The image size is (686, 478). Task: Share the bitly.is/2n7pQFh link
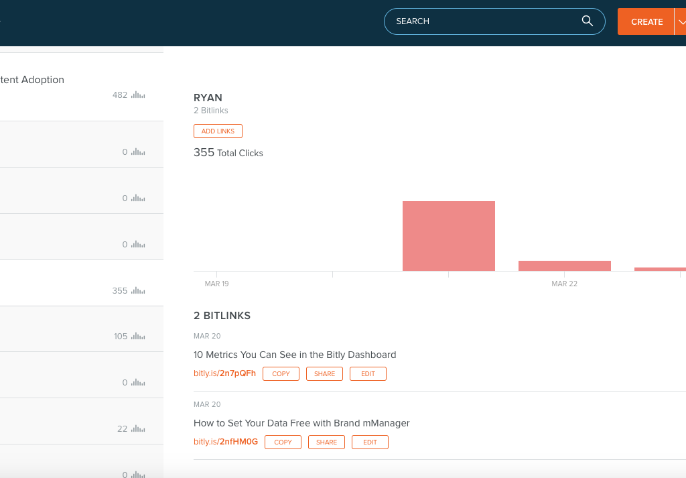tap(325, 374)
